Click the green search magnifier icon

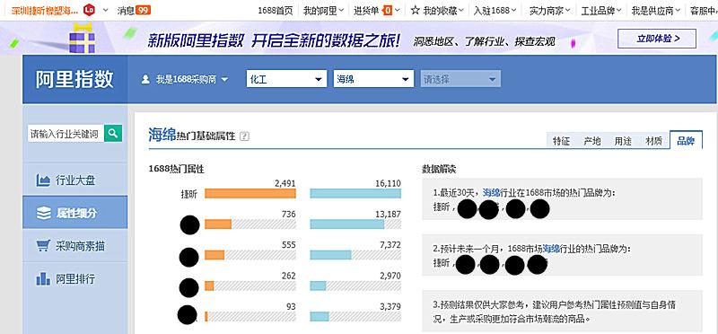tap(113, 133)
